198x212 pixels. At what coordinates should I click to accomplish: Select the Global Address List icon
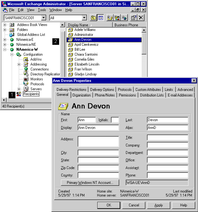(x=12, y=35)
